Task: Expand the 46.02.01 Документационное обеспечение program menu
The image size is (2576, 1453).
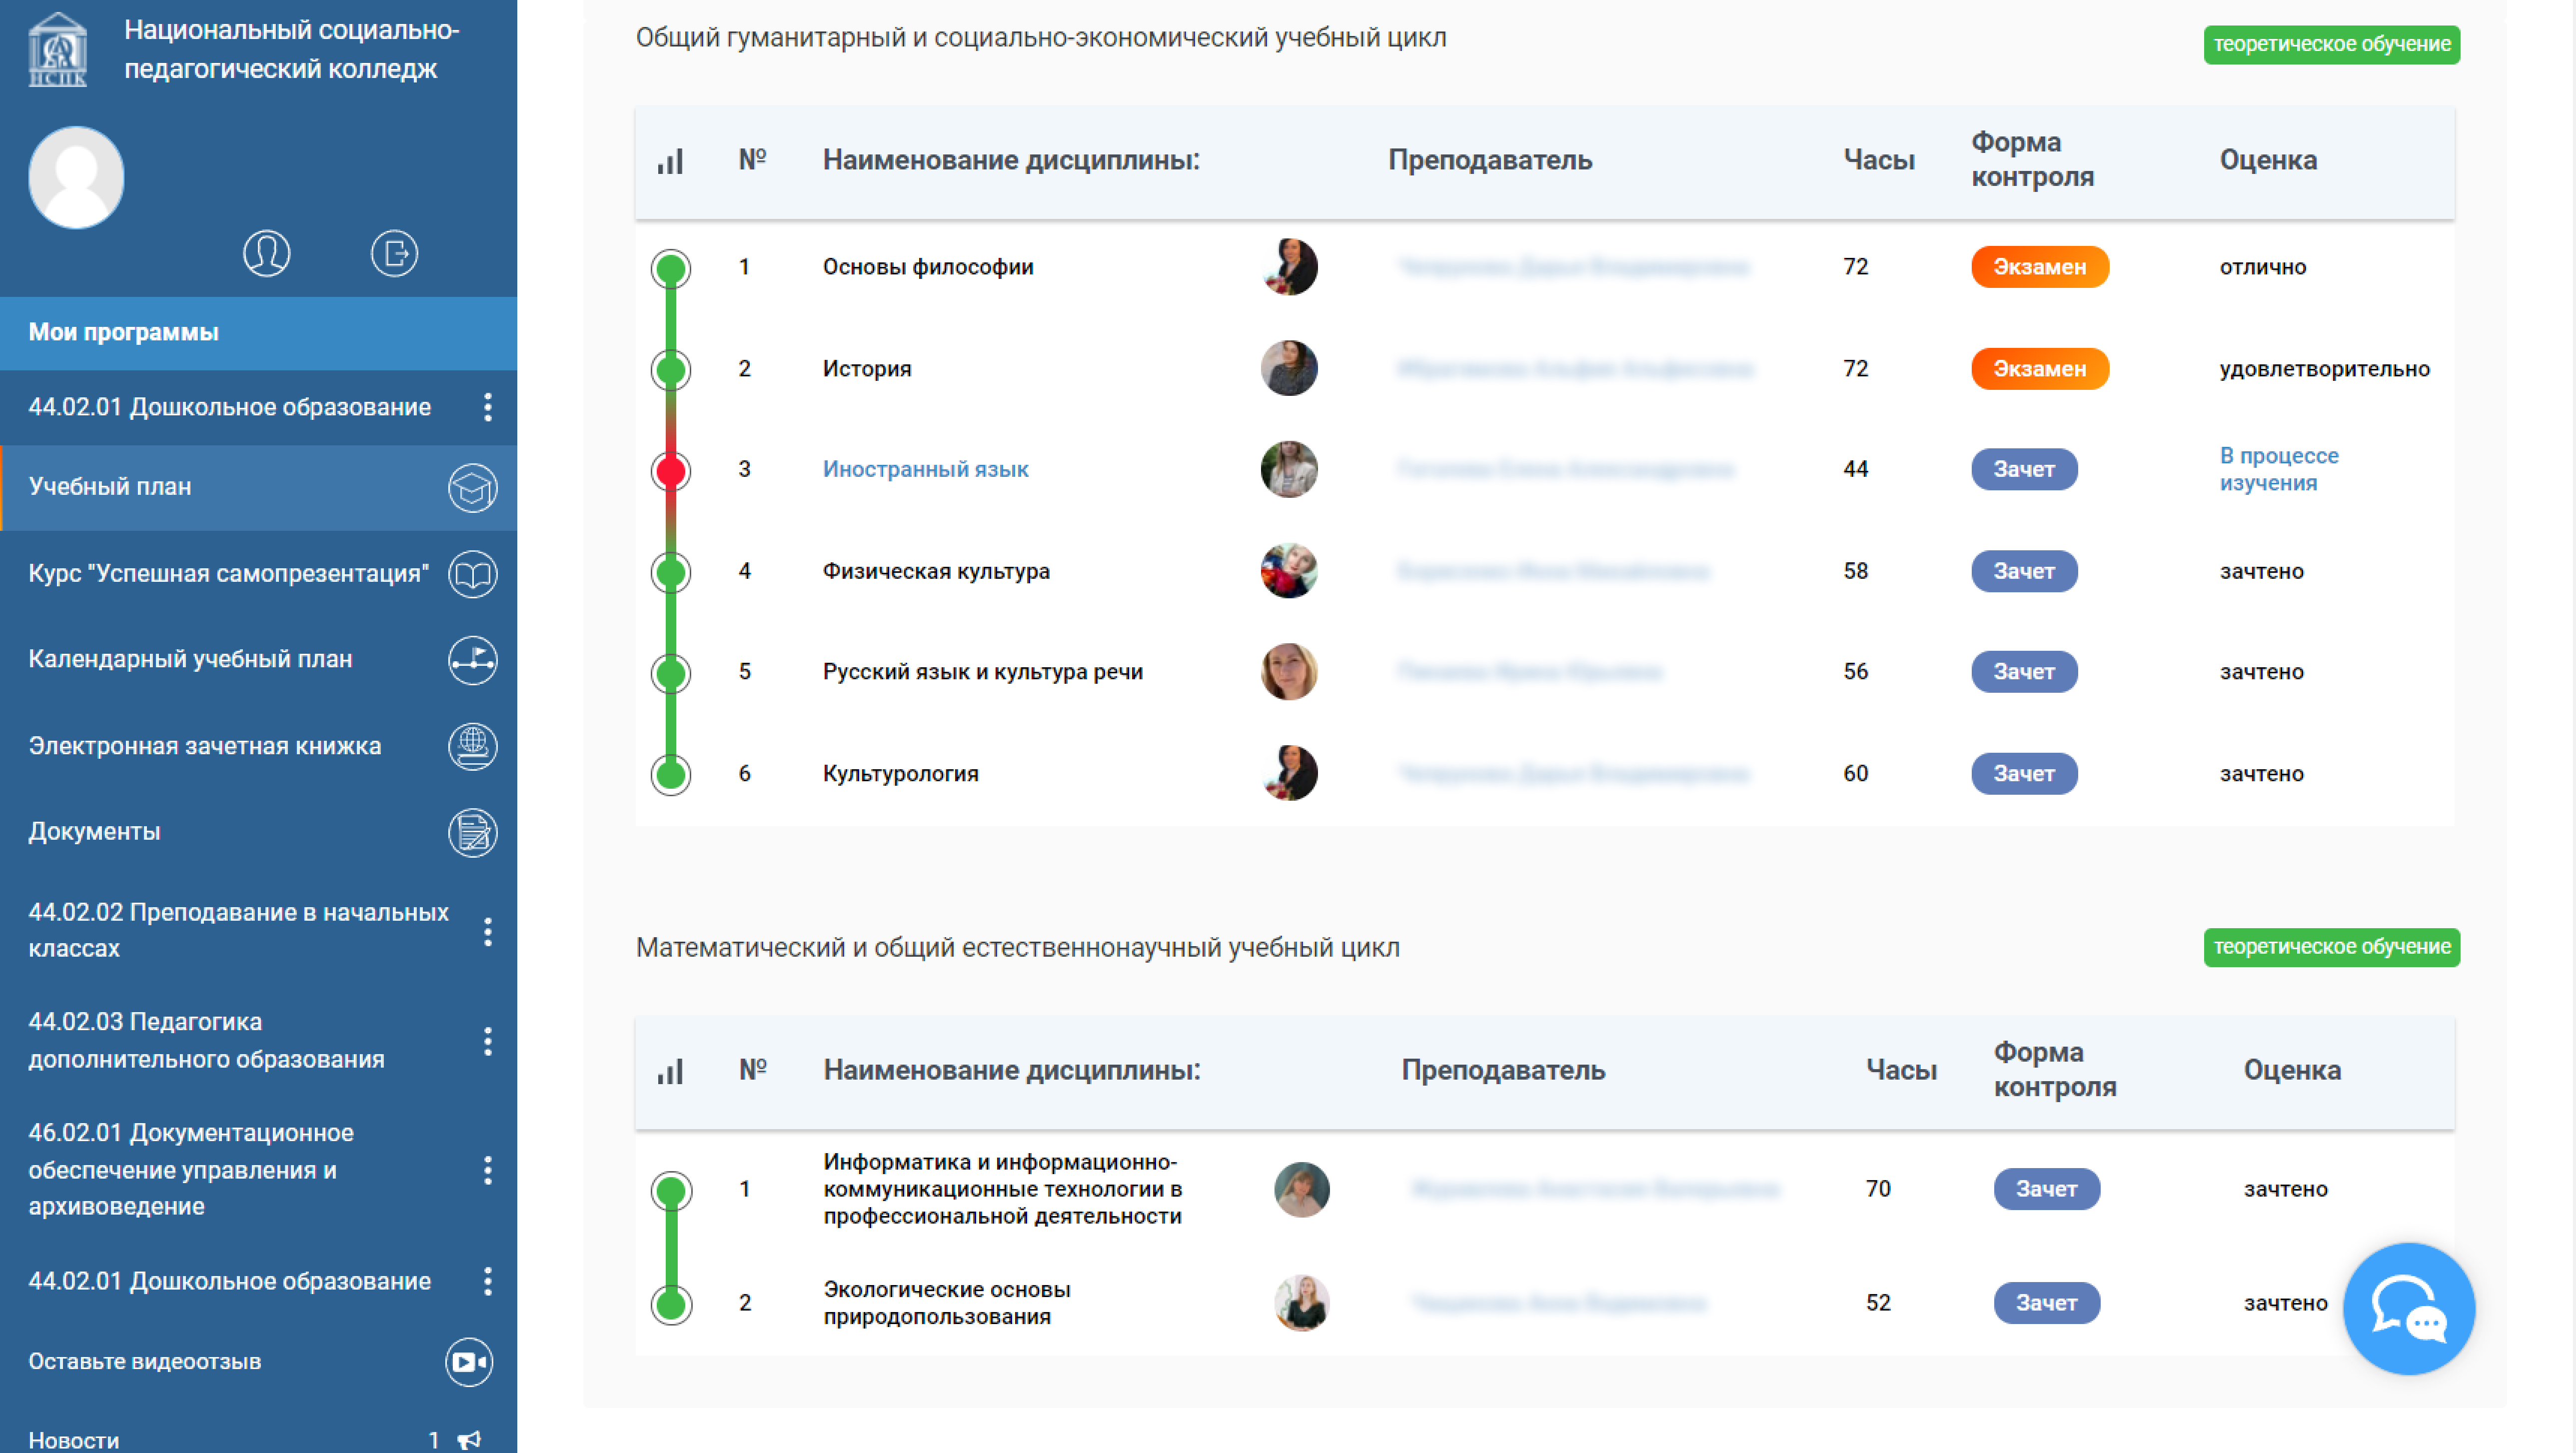Action: pos(488,1170)
